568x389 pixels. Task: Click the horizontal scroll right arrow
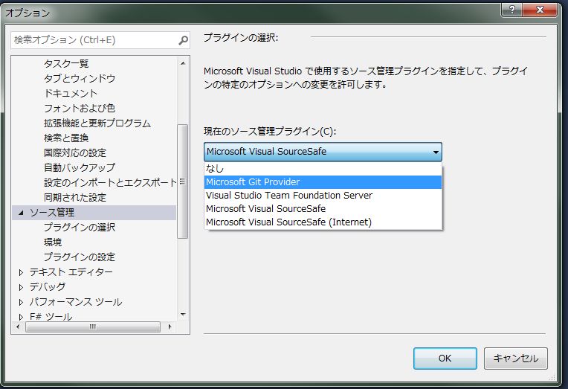click(x=170, y=327)
